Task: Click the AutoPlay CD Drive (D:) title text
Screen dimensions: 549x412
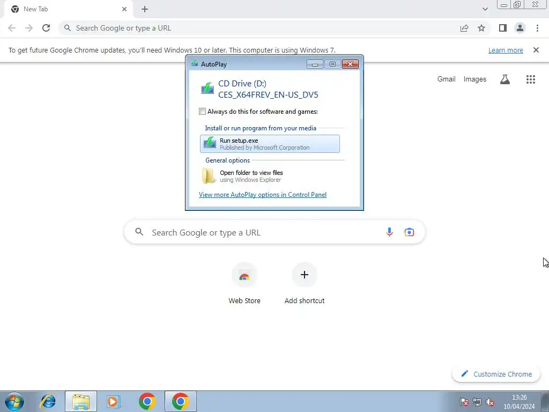Action: [x=242, y=83]
